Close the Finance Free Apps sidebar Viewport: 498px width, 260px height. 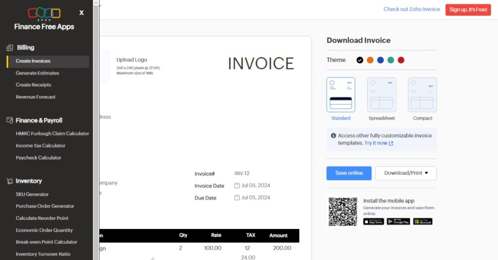[x=81, y=13]
